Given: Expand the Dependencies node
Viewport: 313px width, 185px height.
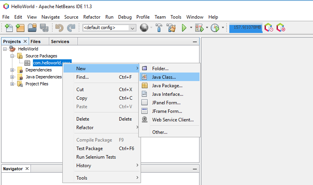Looking at the screenshot, I should point(12,70).
